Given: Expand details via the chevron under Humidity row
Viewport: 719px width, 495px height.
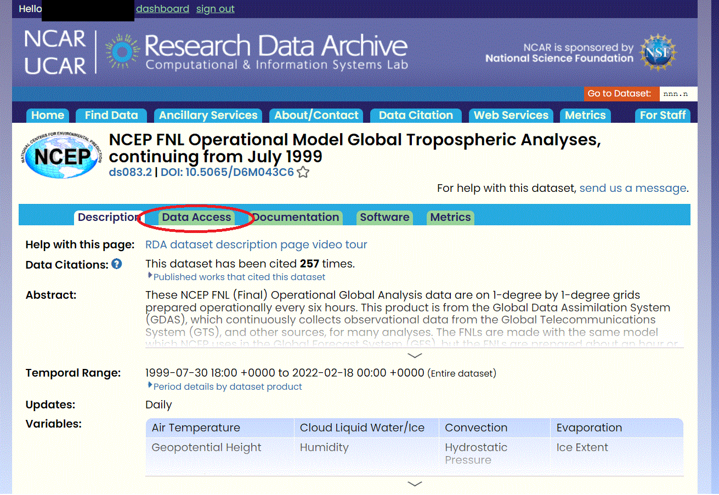Looking at the screenshot, I should coord(415,483).
